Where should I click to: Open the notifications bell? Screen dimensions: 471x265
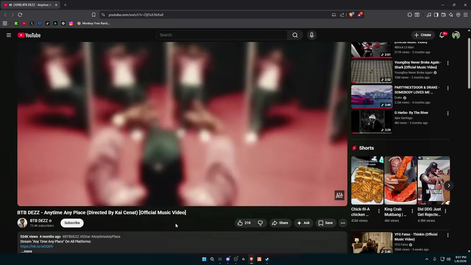443,35
